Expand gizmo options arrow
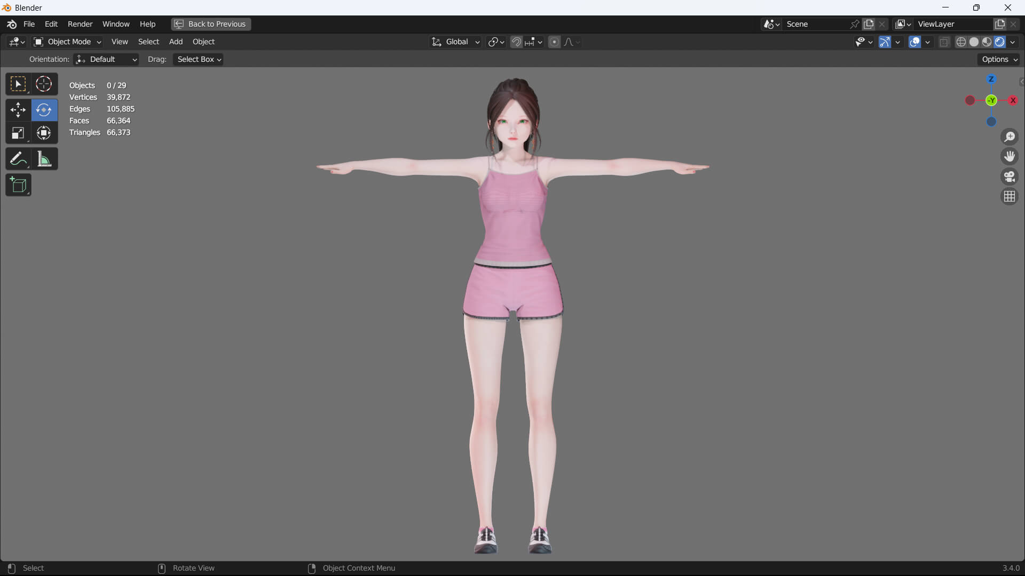Viewport: 1025px width, 576px height. point(898,42)
